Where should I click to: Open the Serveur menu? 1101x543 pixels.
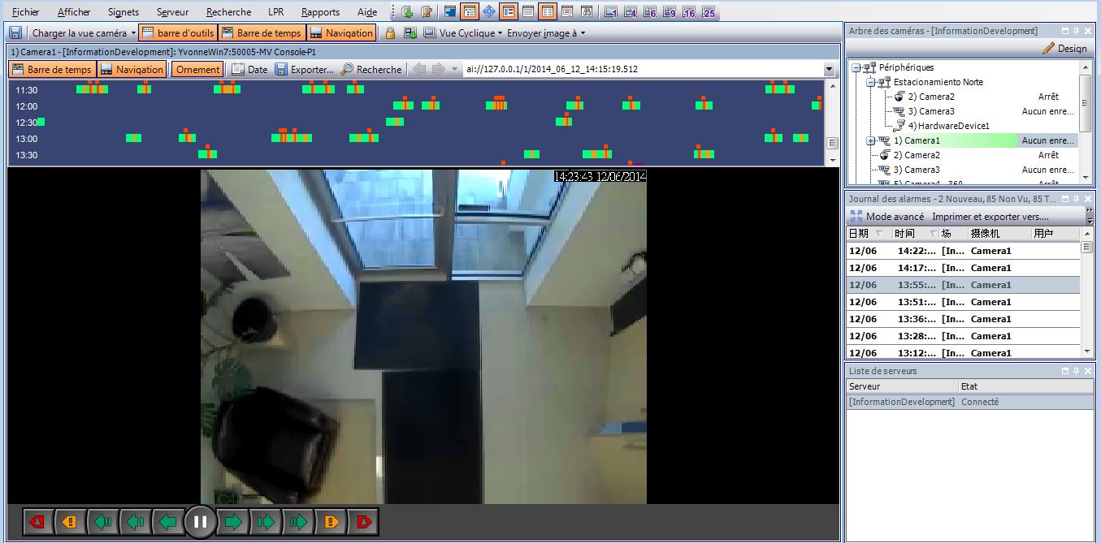click(172, 12)
